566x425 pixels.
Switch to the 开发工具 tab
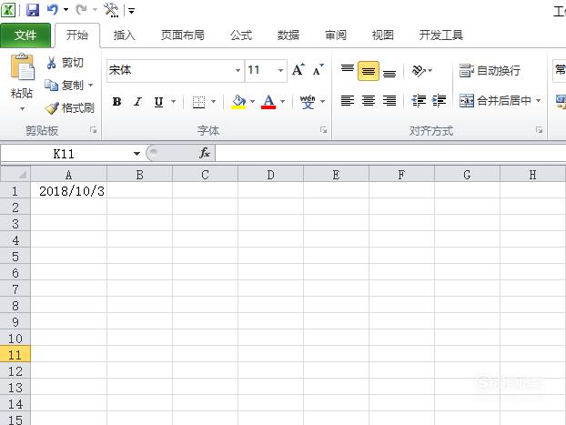click(x=441, y=35)
